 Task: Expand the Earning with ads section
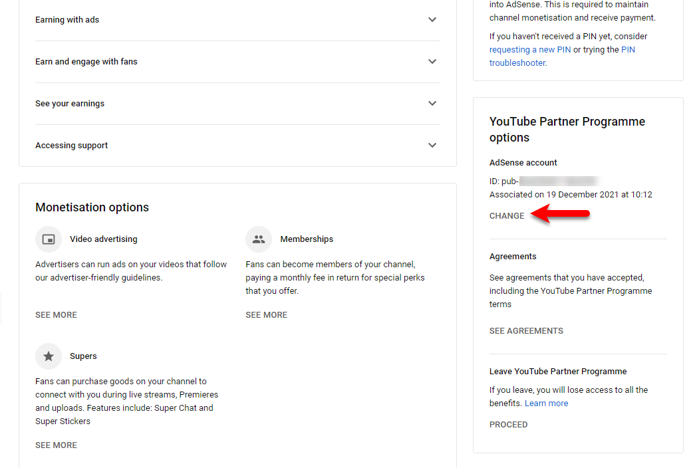pos(237,20)
